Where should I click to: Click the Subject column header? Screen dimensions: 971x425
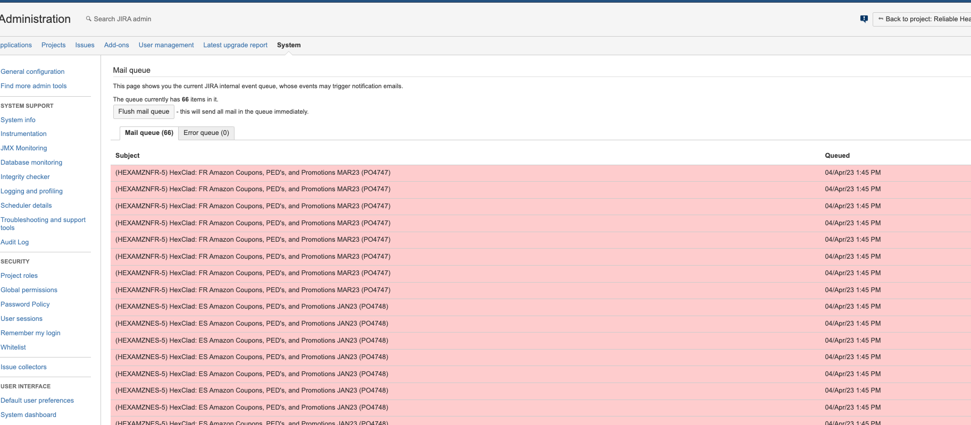[x=127, y=156]
